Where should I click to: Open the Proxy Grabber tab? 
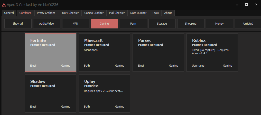point(46,13)
